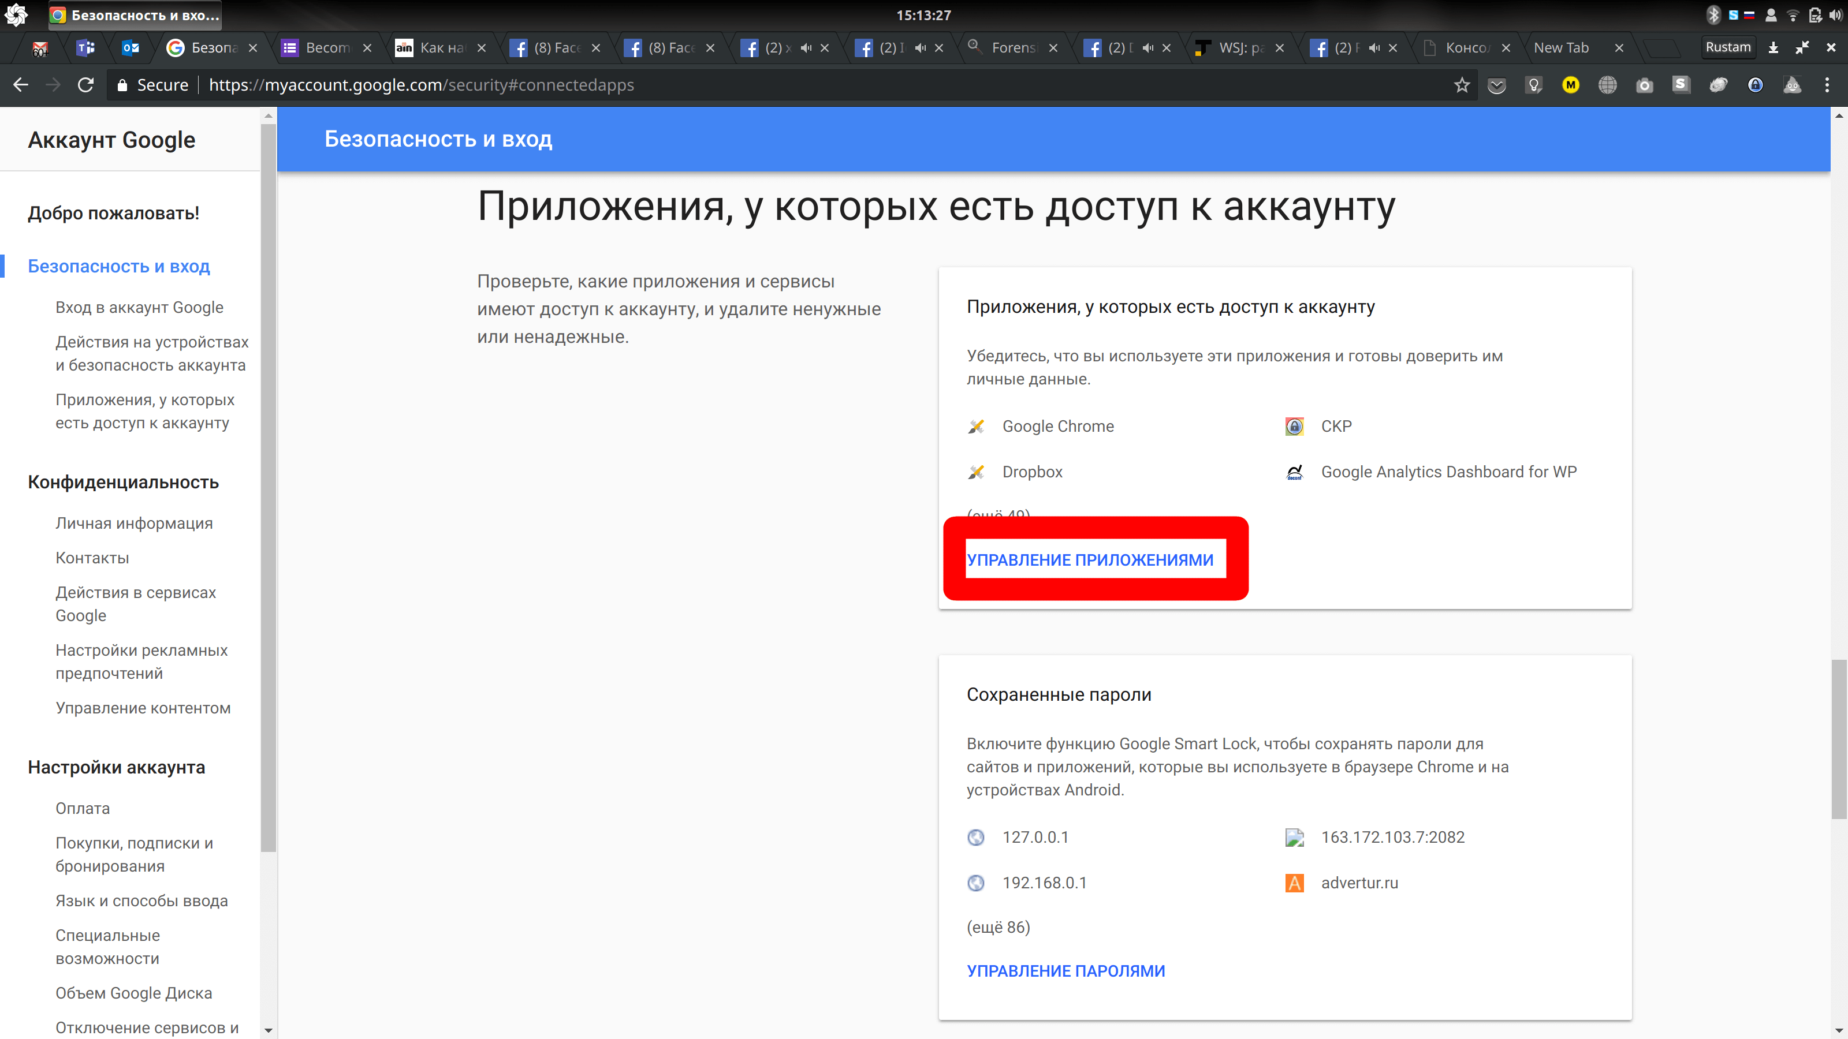Open the Wi-Fi network tray icon
Screen dimensions: 1848x1039
(1791, 15)
